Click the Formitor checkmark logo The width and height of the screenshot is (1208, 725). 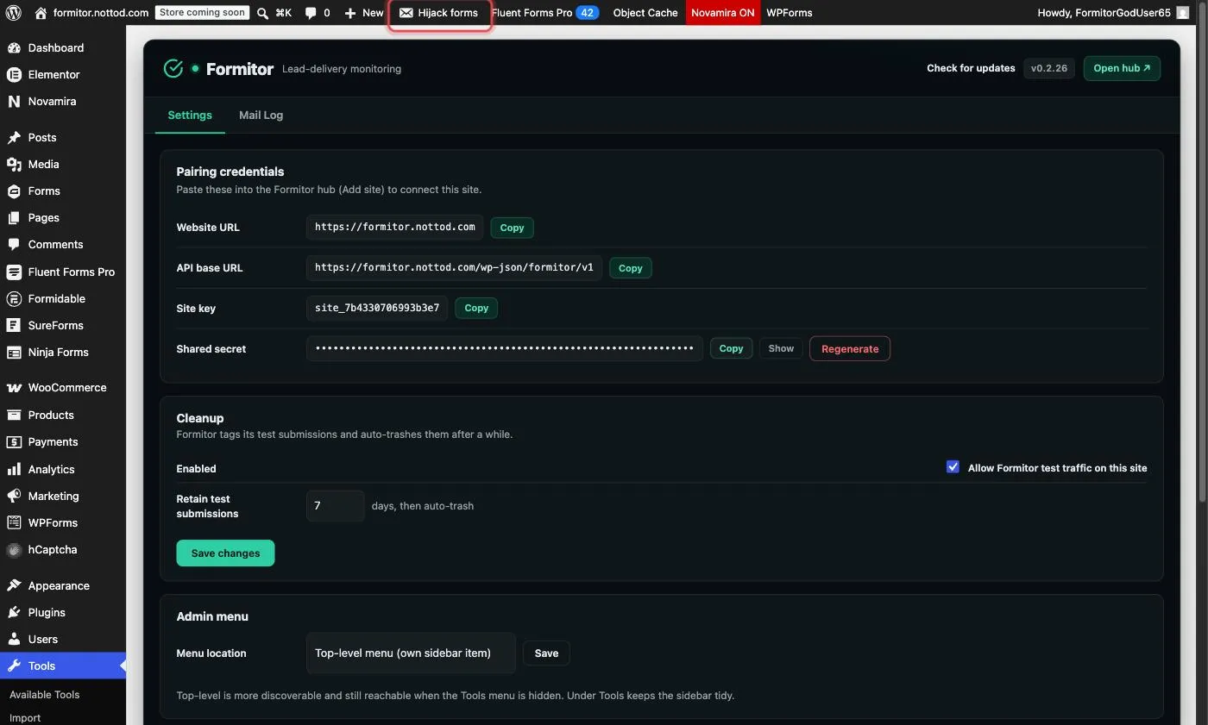173,68
